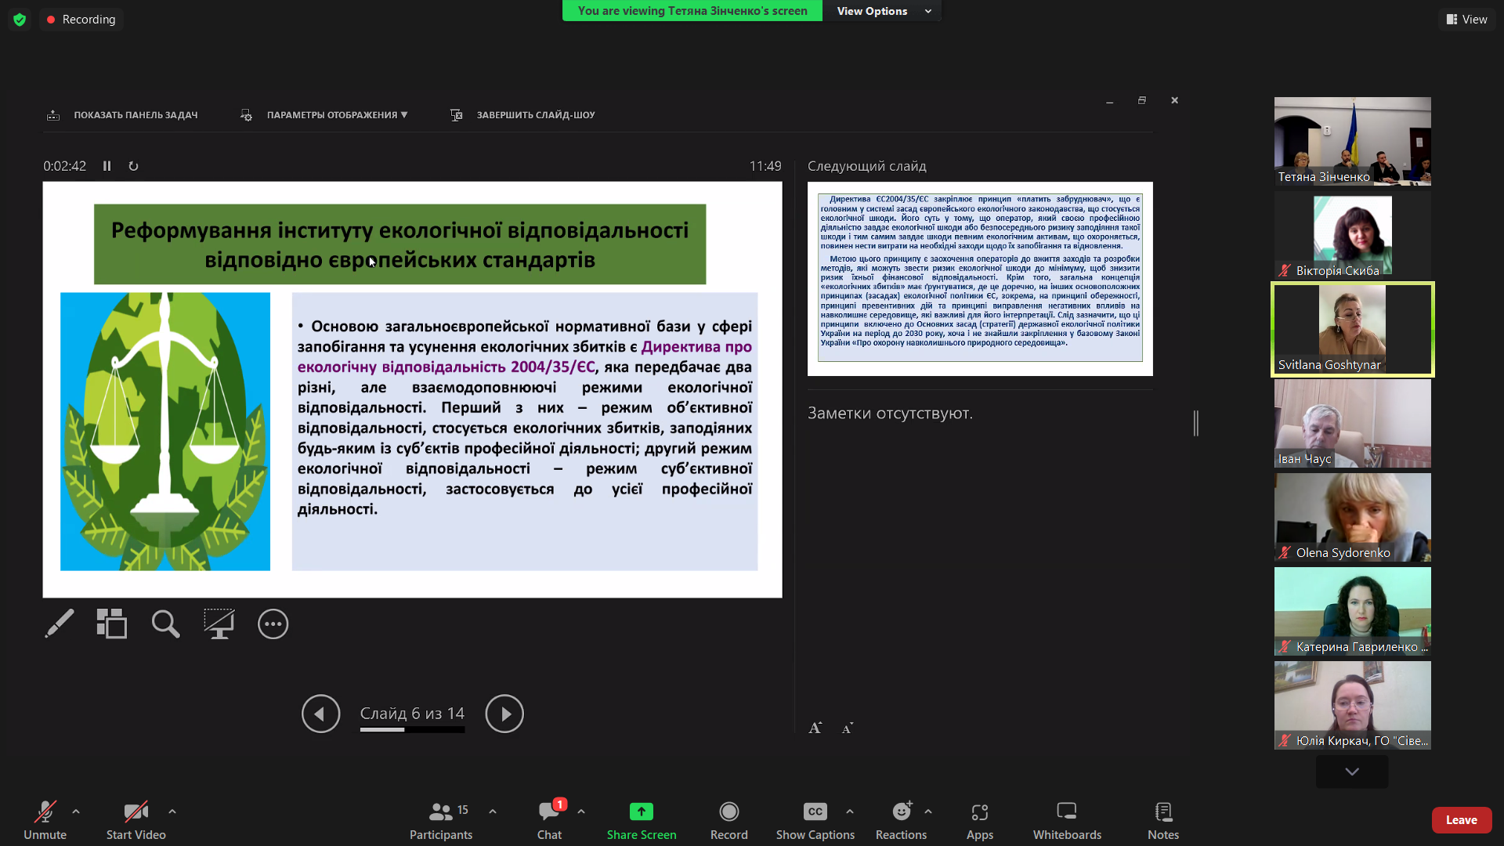Open the View Options dropdown
The height and width of the screenshot is (846, 1504).
click(881, 11)
